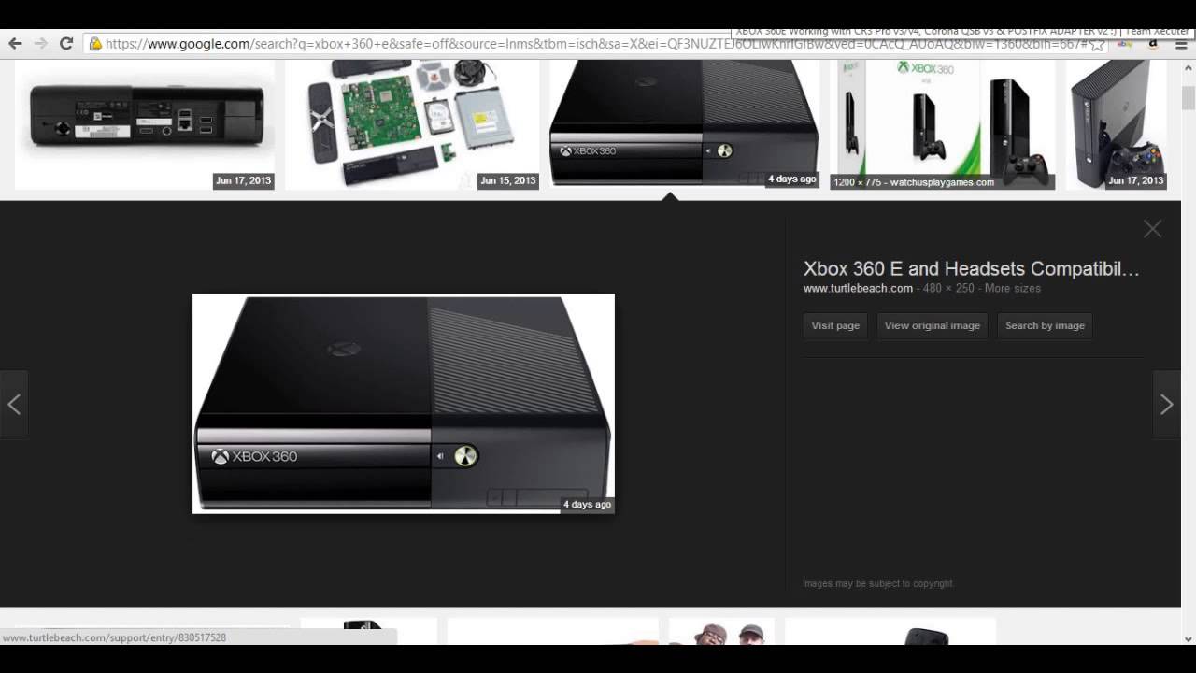Reload the page with the refresh icon

click(66, 43)
